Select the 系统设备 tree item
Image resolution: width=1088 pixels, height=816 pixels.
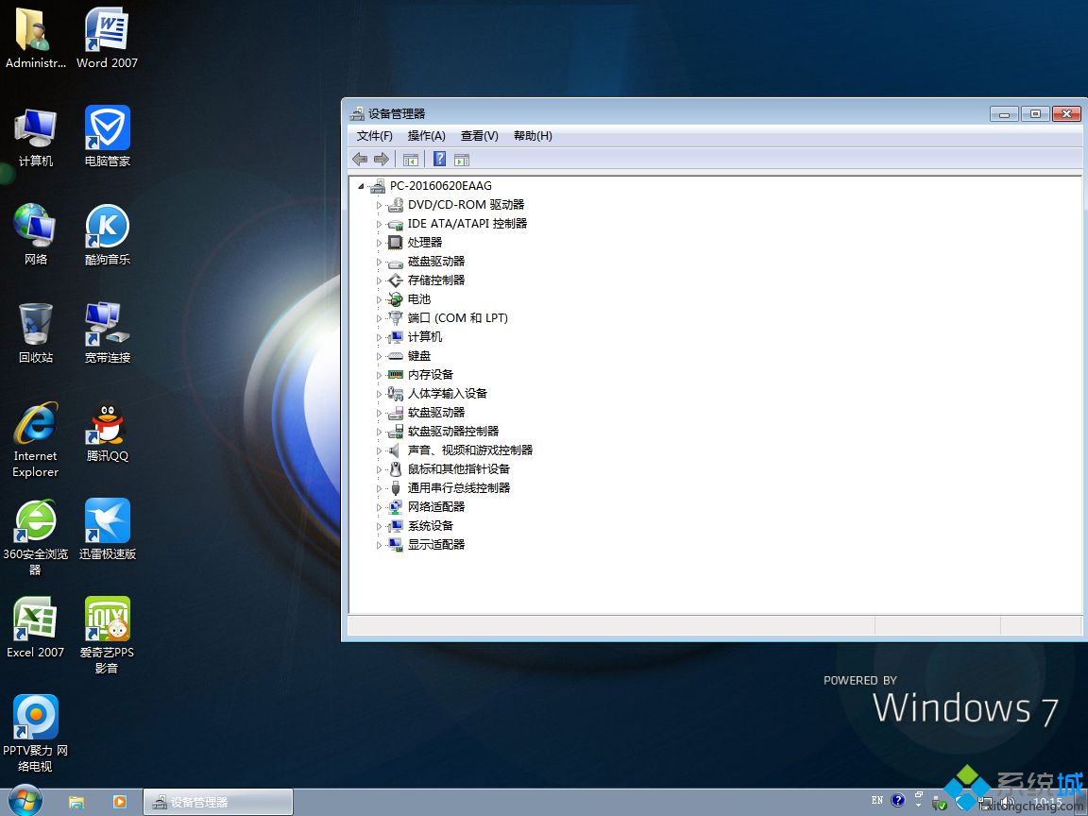click(431, 526)
